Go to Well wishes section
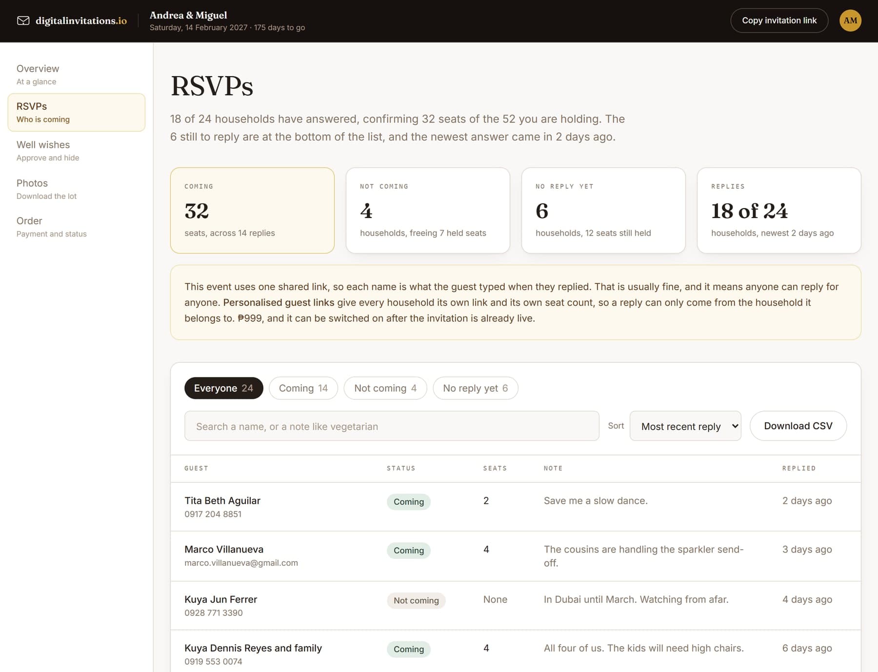The height and width of the screenshot is (672, 878). (77, 151)
